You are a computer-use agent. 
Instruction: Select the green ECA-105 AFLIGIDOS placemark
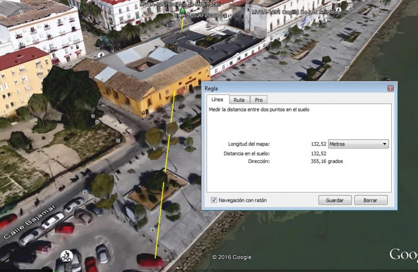pyautogui.click(x=182, y=11)
